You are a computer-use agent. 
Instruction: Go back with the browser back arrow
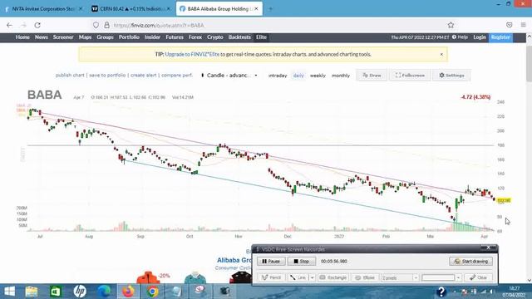[x=9, y=25]
